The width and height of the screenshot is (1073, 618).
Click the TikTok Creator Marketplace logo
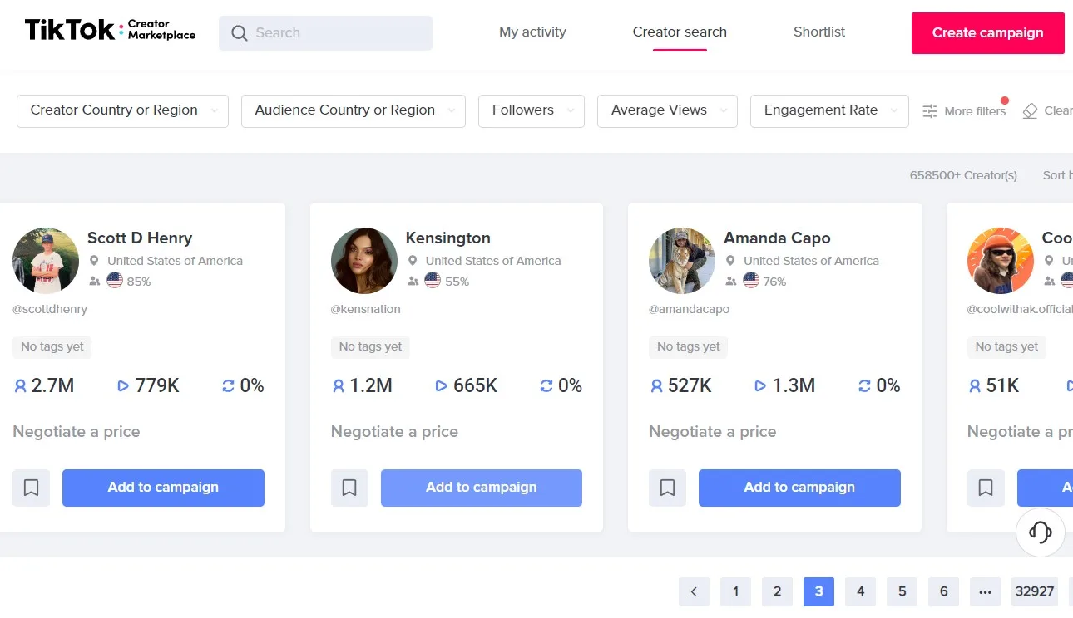tap(110, 31)
